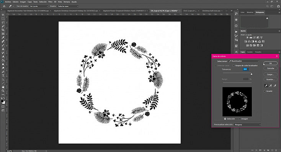Viewport: 281px width, 152px height.
Task: Select the Horizontal Type tool
Action: coord(3,76)
